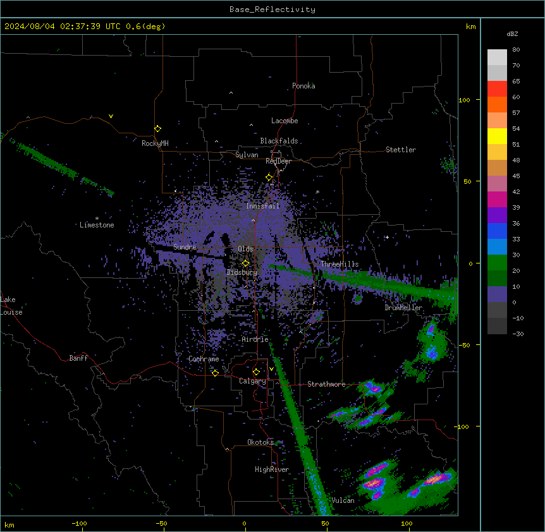Click the white caret marker west of Ponoka
The height and width of the screenshot is (532, 545).
point(231,93)
